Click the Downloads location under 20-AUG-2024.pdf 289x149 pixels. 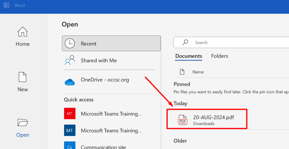coord(204,124)
